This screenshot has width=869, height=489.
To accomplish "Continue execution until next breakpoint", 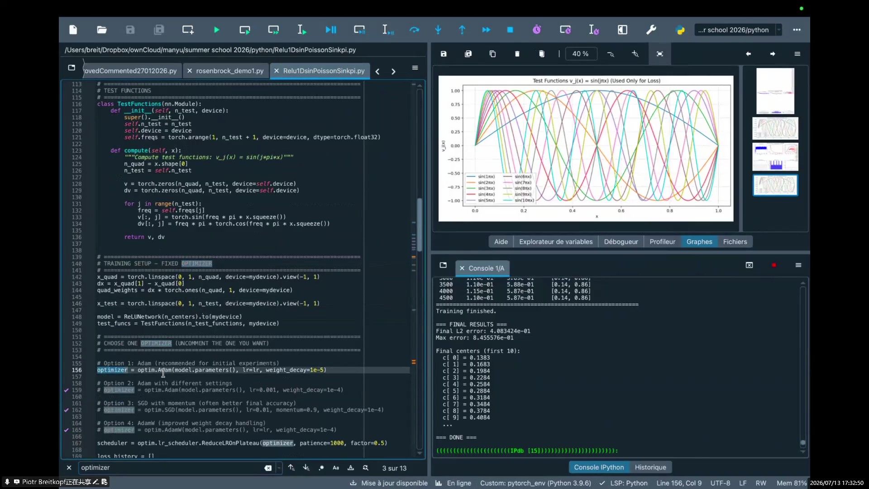I will [x=486, y=30].
